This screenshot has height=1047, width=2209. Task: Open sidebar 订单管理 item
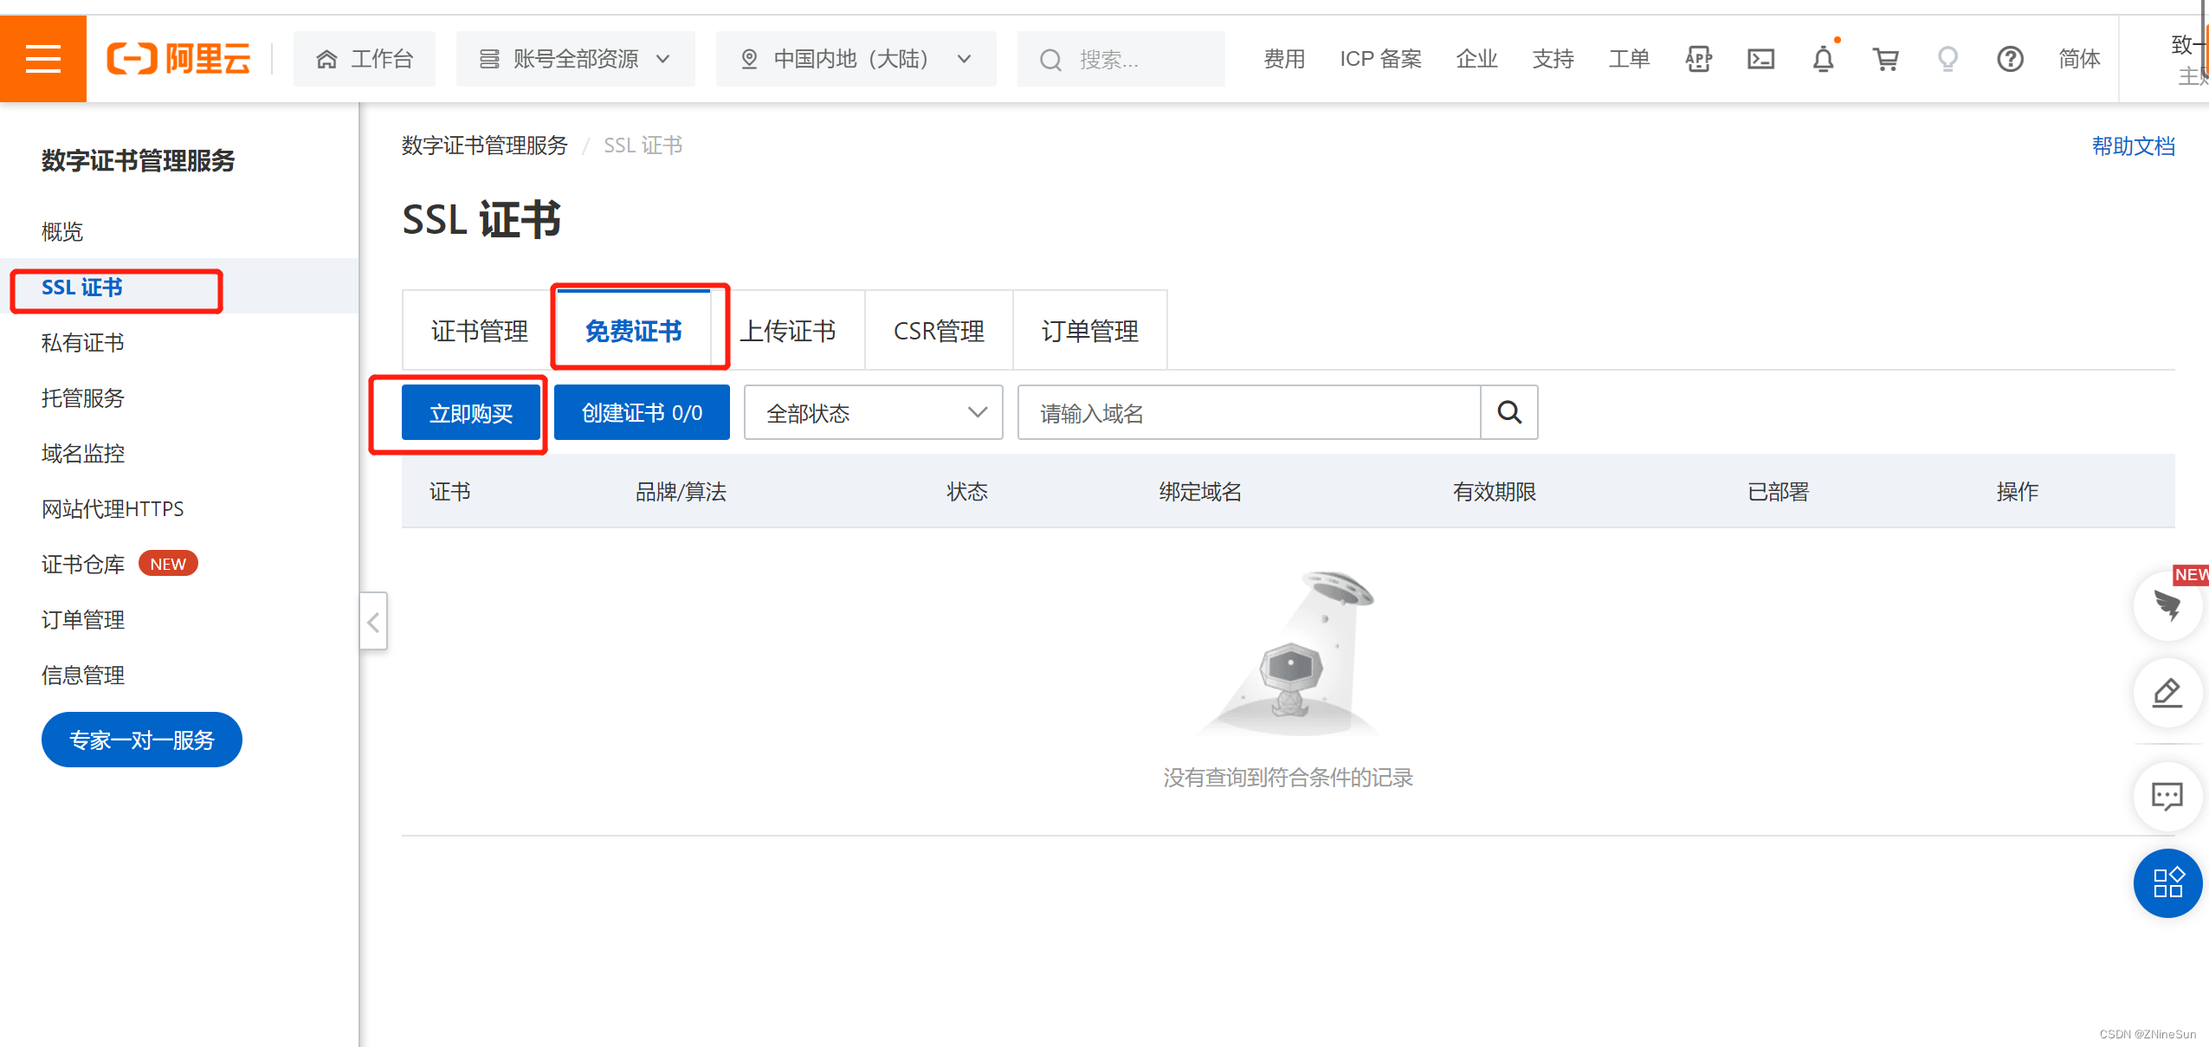coord(82,619)
